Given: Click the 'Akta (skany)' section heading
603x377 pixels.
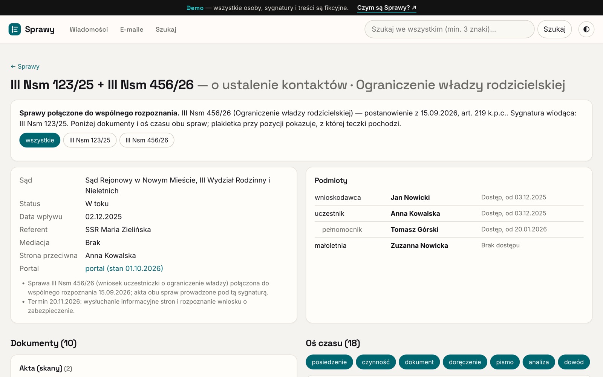Looking at the screenshot, I should (x=41, y=368).
